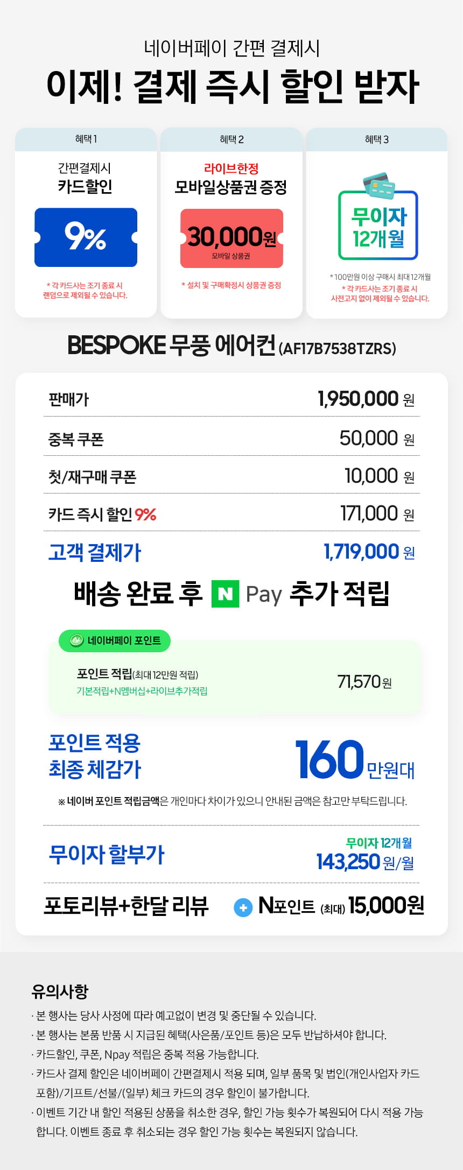
Task: Select the 혜택 2 tab header
Action: pos(231,139)
